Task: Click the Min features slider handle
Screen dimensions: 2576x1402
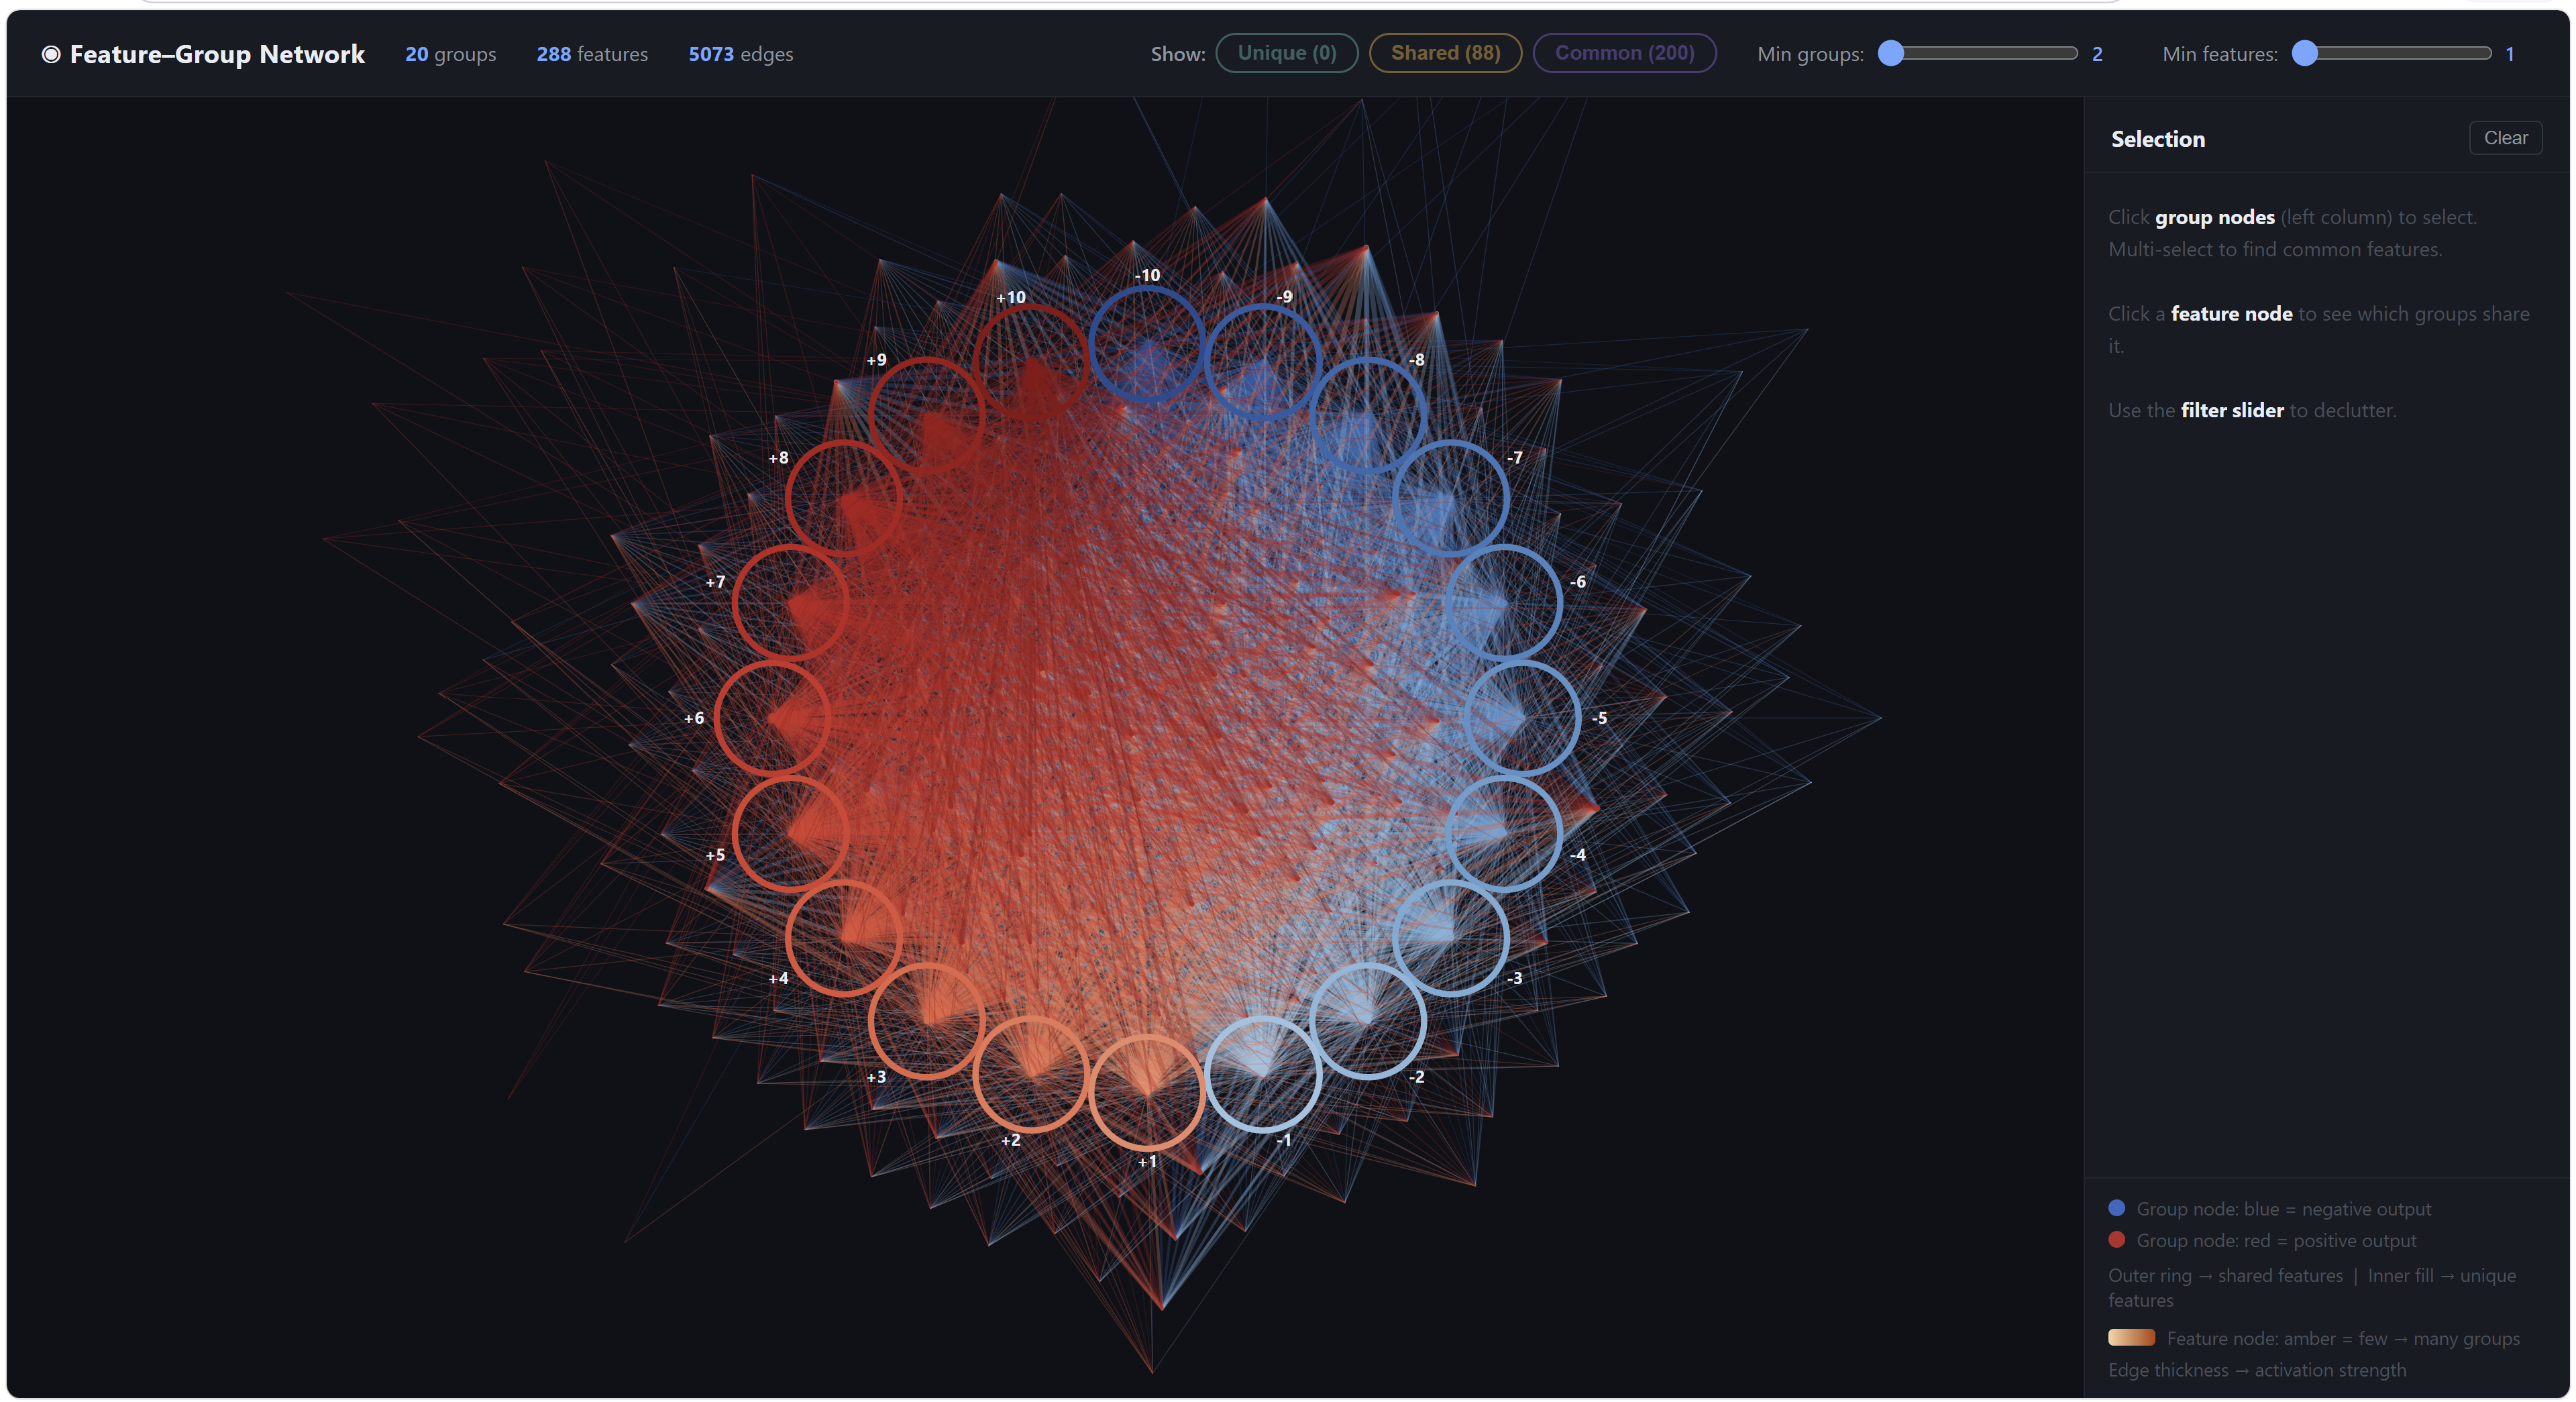Action: [x=2304, y=53]
